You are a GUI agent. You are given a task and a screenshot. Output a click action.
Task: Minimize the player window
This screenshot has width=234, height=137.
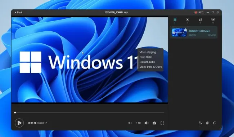[x=208, y=12]
